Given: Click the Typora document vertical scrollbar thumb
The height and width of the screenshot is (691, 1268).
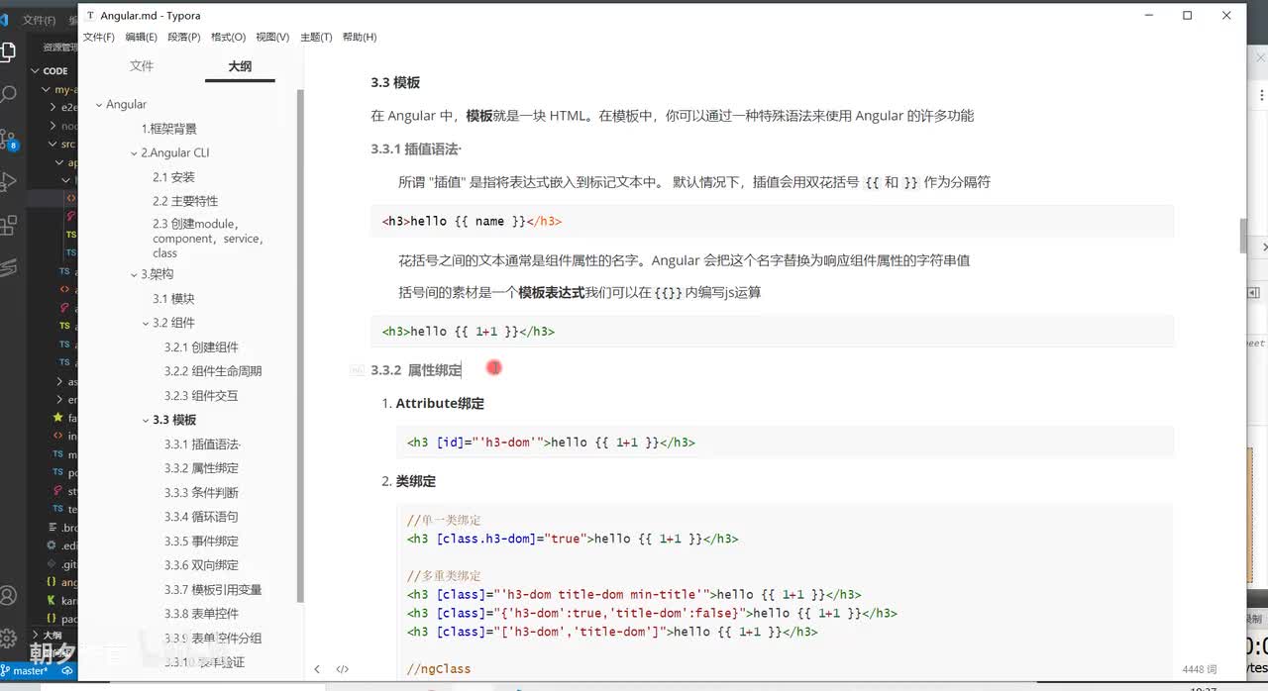Looking at the screenshot, I should pyautogui.click(x=1243, y=237).
